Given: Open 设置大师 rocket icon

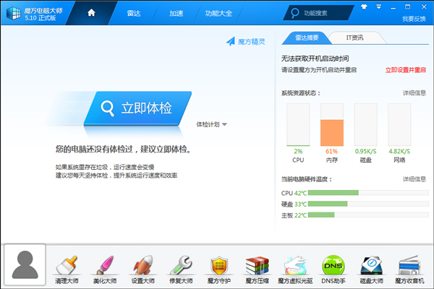Looking at the screenshot, I should (x=142, y=265).
